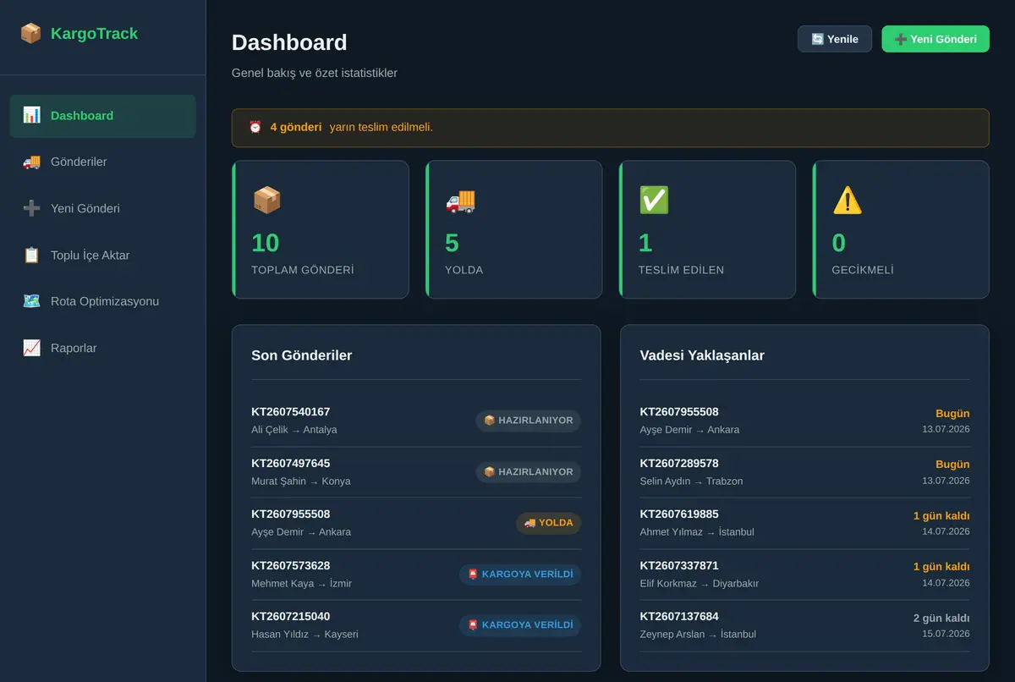Click Kargoya Verildi badge for Hasan Yıldız
Screen dimensions: 1015x682
point(520,625)
